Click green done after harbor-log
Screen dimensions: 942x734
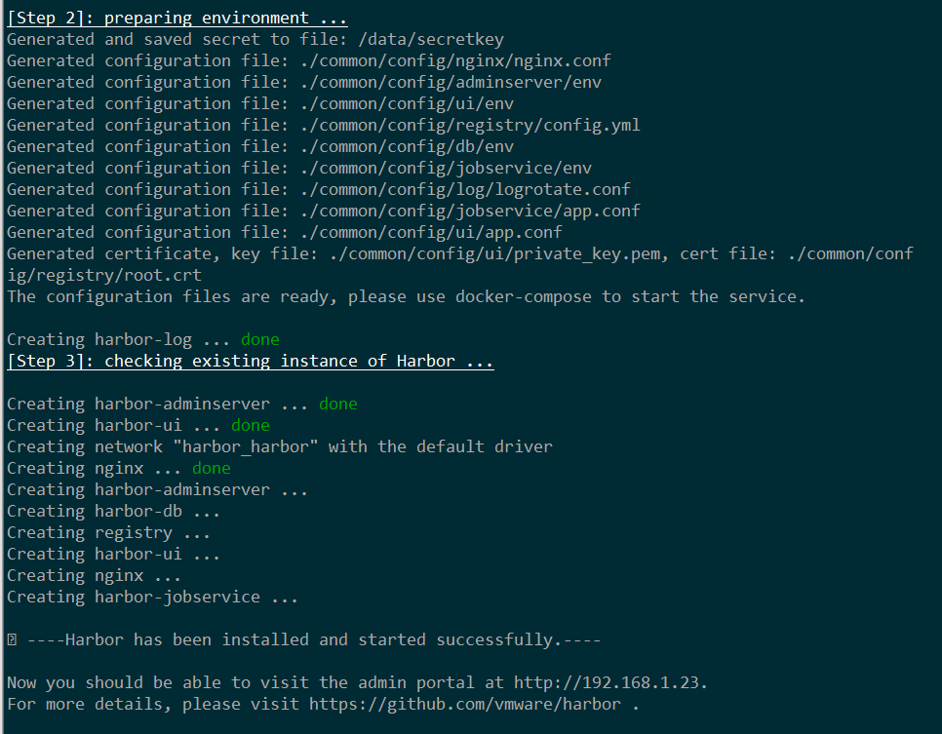(259, 340)
